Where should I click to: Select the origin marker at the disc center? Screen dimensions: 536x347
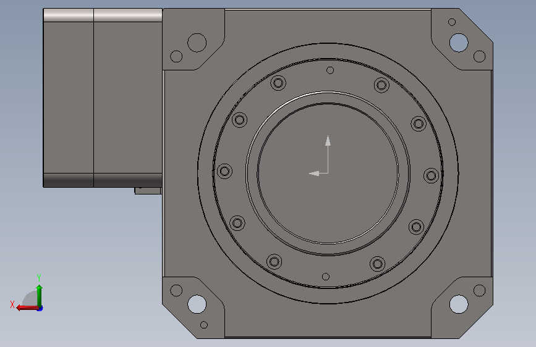tap(320, 156)
